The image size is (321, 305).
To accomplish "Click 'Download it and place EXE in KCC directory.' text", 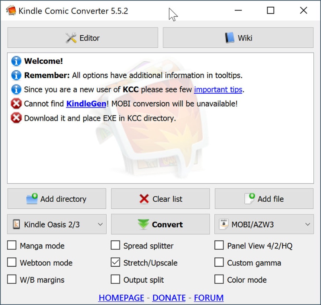I will 100,118.
